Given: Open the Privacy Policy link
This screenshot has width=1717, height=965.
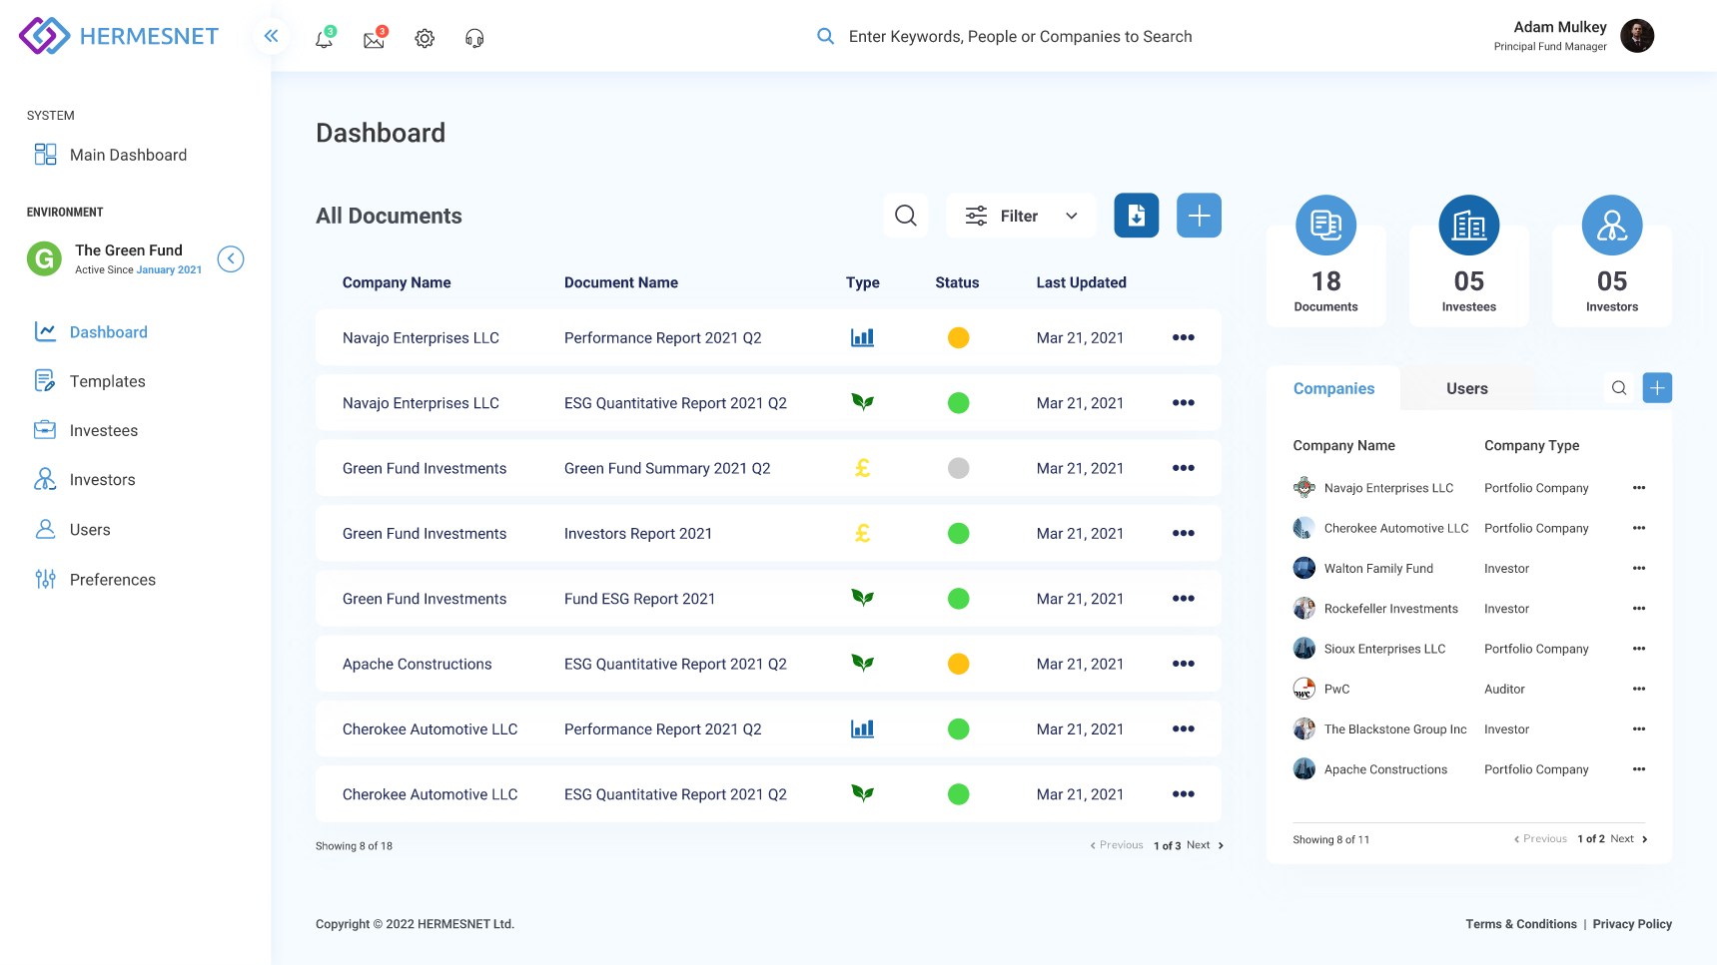Looking at the screenshot, I should [1631, 924].
